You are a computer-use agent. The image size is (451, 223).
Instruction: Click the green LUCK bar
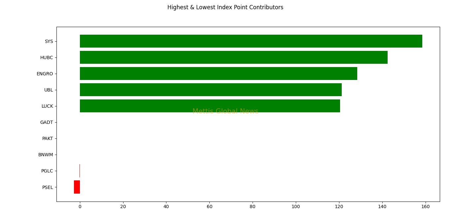click(210, 106)
